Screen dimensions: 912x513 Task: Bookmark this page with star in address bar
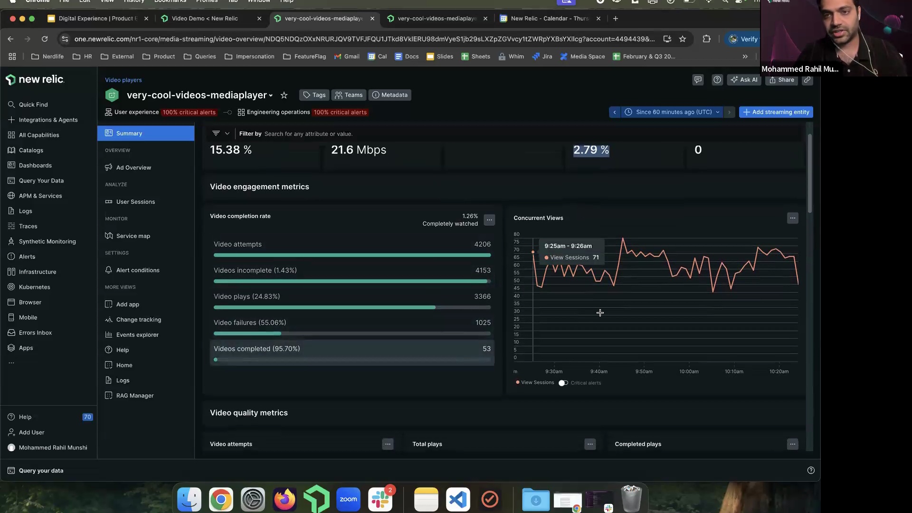(683, 39)
